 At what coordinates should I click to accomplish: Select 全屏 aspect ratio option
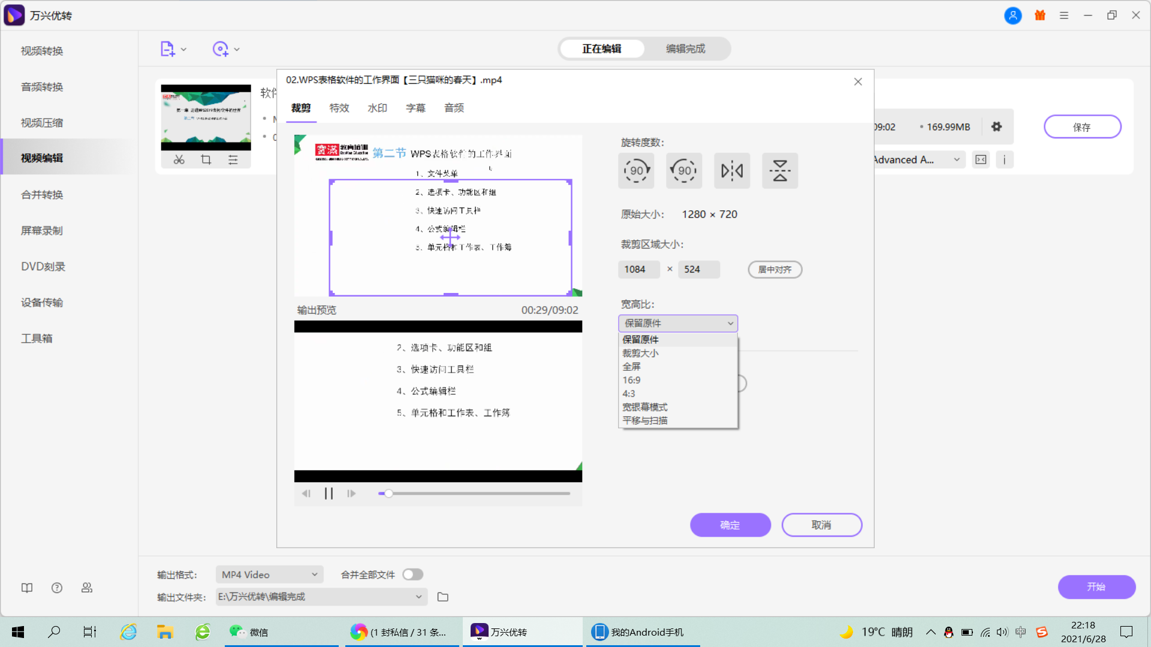(677, 367)
